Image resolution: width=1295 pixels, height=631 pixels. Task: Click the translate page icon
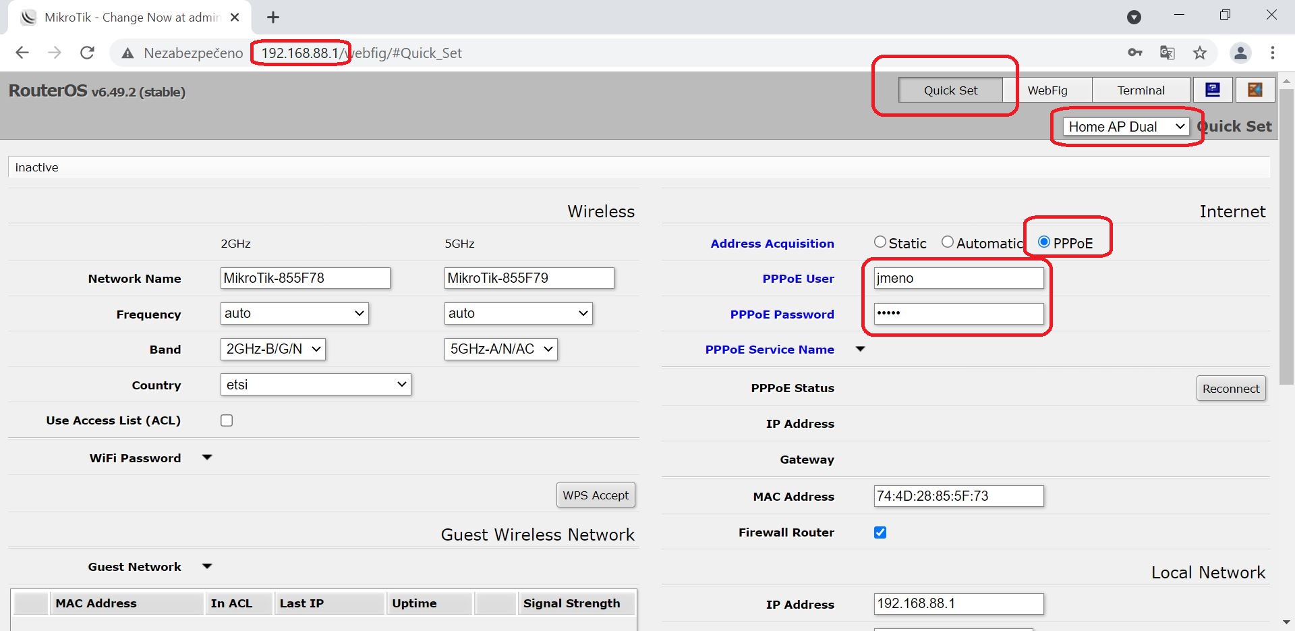point(1168,53)
